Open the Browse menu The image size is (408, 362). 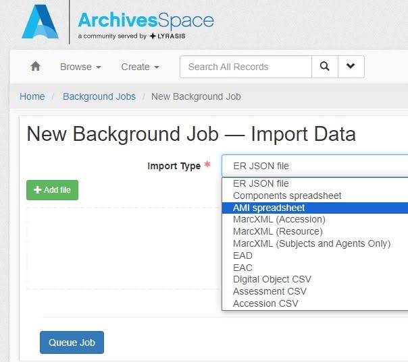tap(80, 67)
